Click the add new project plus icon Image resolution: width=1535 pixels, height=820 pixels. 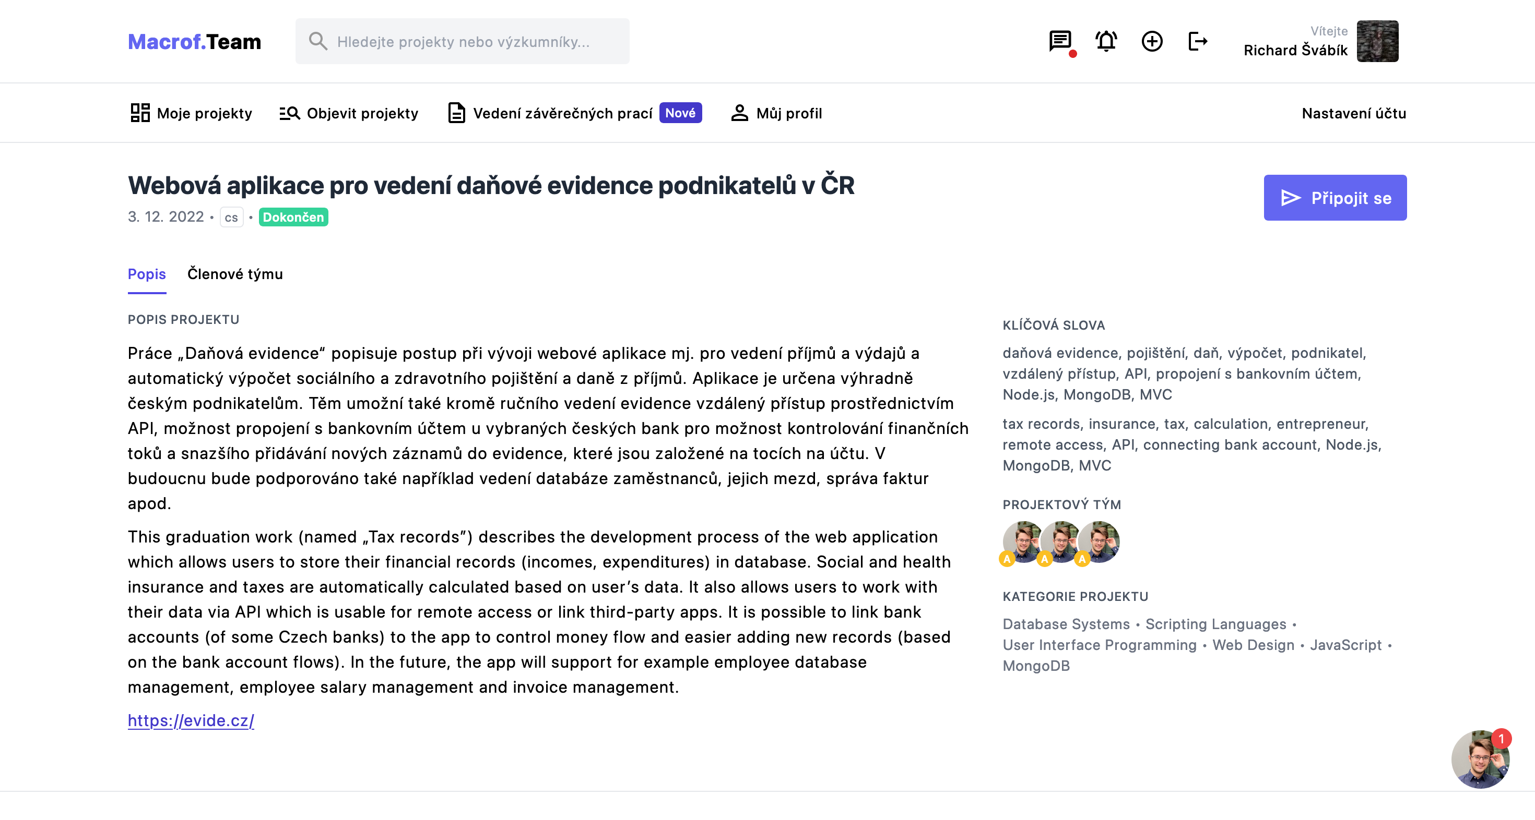(x=1152, y=41)
